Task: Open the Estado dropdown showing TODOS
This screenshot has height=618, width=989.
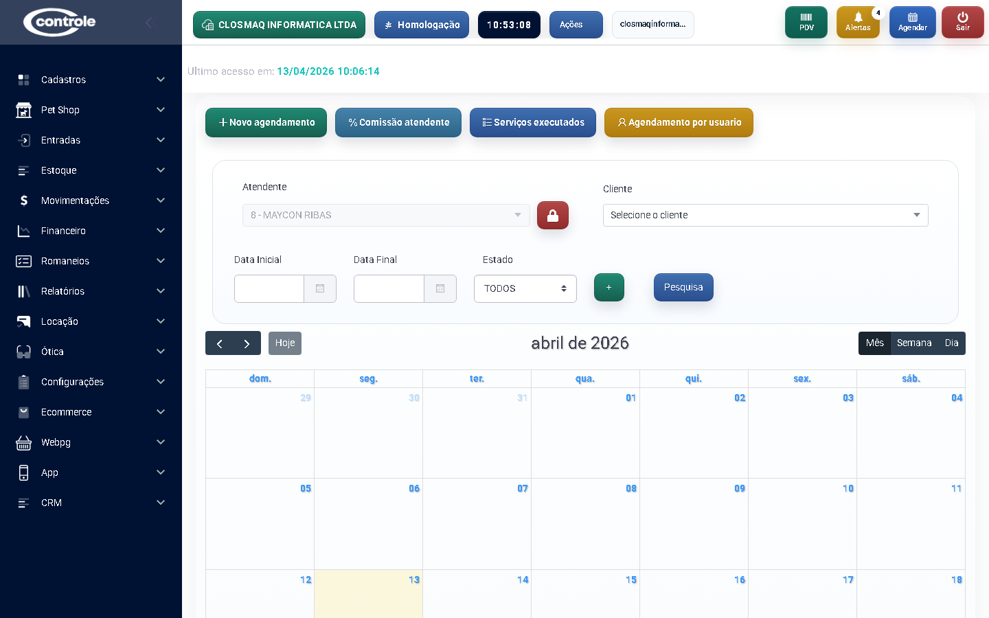Action: [525, 288]
